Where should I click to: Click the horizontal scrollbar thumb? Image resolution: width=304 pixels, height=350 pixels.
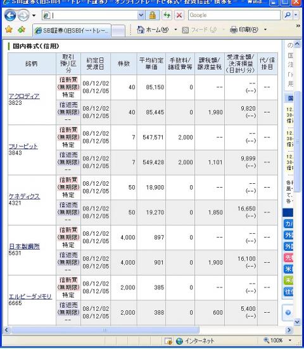[105, 330]
